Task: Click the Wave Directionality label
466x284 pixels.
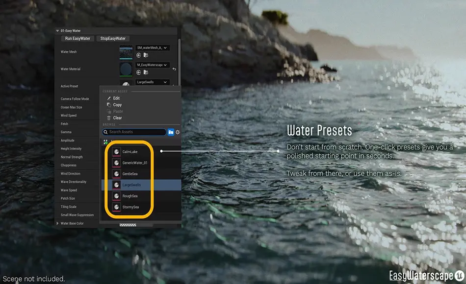Action: point(74,182)
